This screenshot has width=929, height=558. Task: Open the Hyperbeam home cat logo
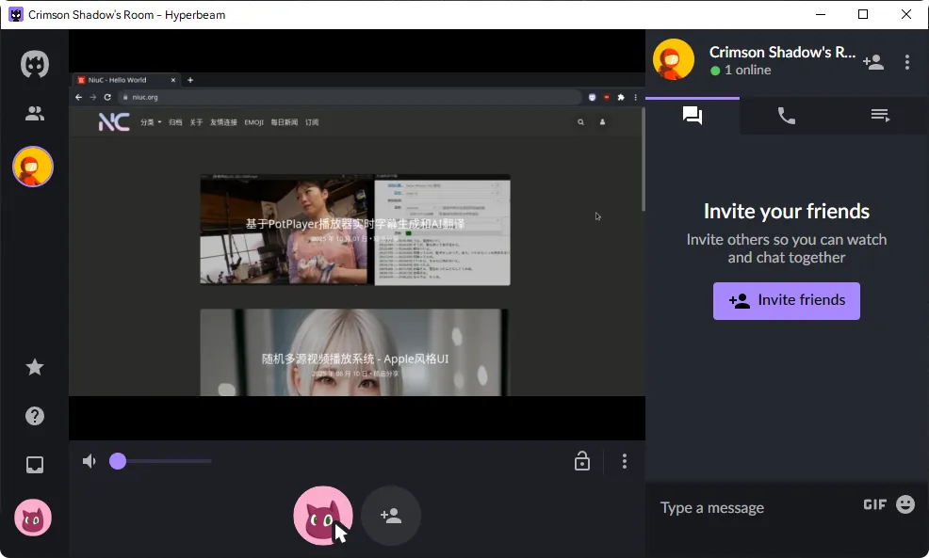[35, 65]
